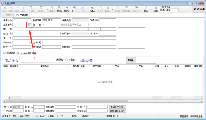The width and height of the screenshot is (206, 120).
Task: Expand the 校验 dropdown arrow
Action: click(x=112, y=9)
